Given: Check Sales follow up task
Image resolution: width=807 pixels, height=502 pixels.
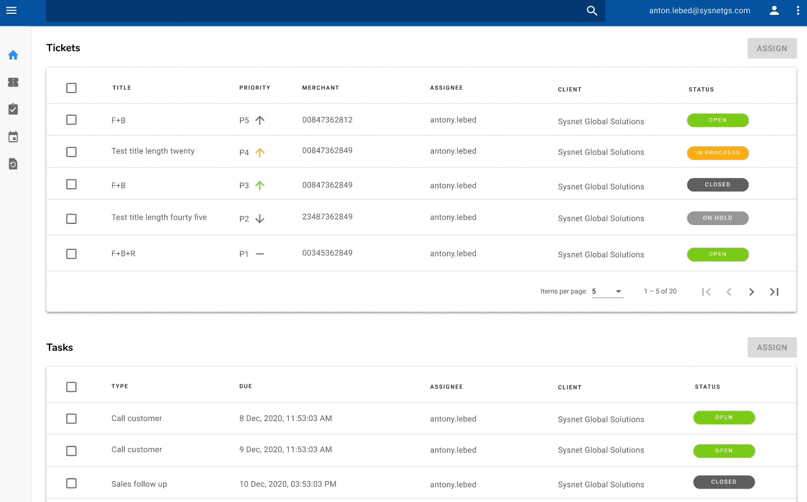Looking at the screenshot, I should [x=71, y=483].
